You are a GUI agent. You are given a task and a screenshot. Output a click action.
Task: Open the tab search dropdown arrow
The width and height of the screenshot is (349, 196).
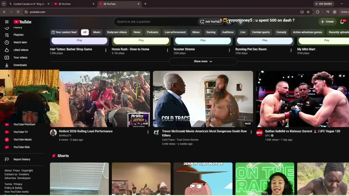click(x=4, y=4)
